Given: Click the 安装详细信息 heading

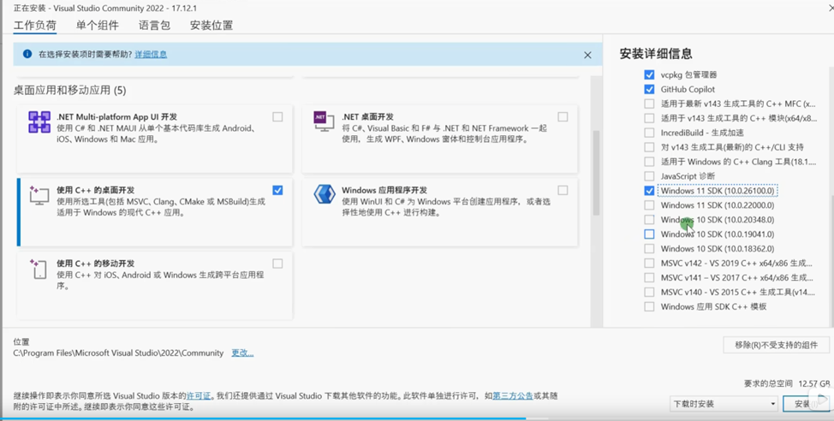Looking at the screenshot, I should (x=656, y=54).
